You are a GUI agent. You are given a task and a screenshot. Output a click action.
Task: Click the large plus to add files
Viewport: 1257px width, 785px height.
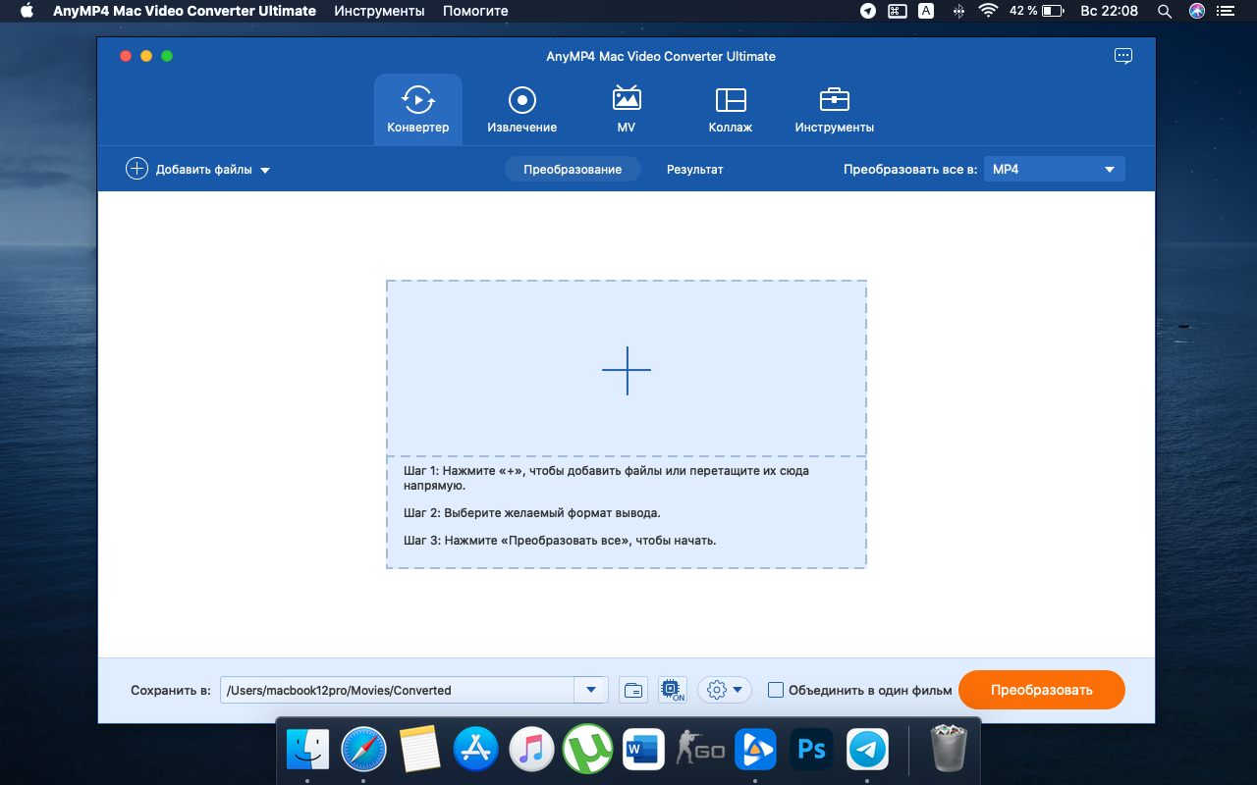click(627, 370)
